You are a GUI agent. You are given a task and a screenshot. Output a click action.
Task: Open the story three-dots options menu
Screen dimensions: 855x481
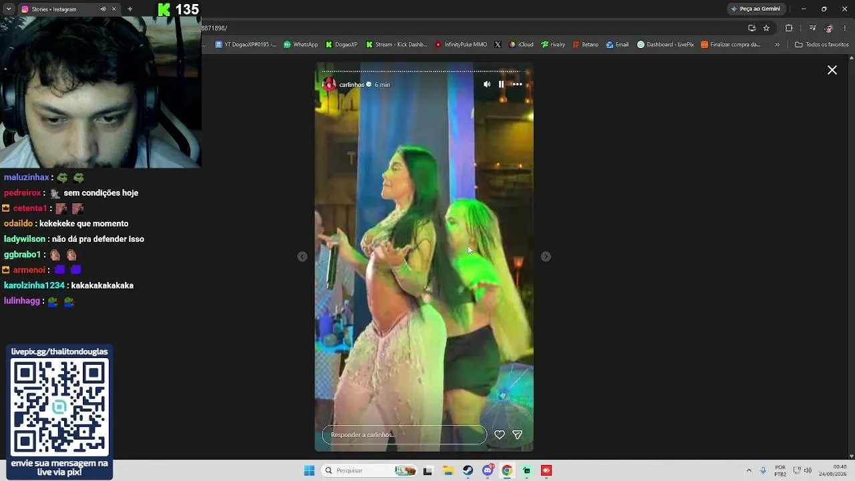(517, 84)
